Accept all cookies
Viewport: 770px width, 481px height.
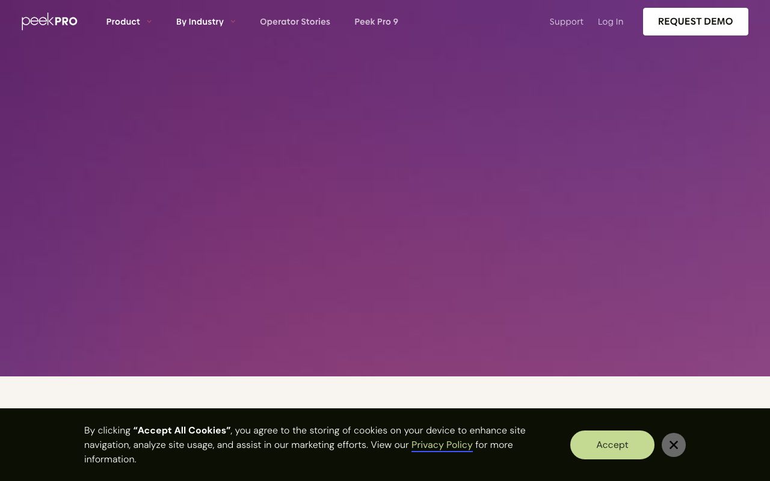(x=612, y=445)
